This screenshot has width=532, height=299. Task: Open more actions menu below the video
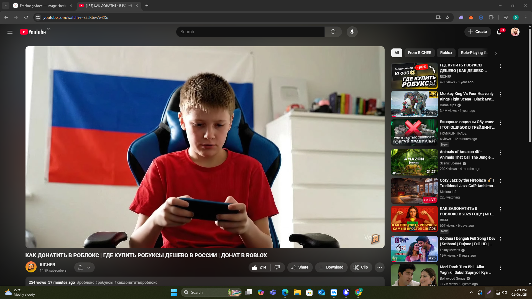(380, 267)
